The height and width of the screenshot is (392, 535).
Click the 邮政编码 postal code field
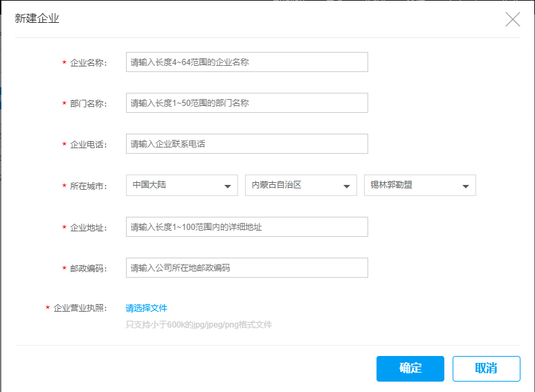(246, 268)
